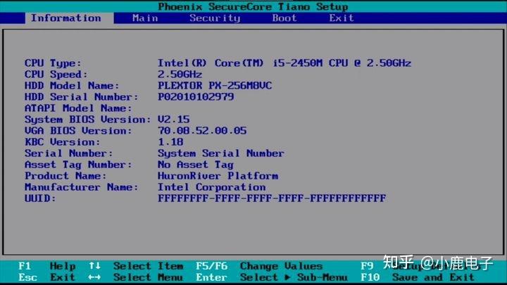This screenshot has height=285, width=507.
Task: Click the HDD Serial Number value
Action: pos(196,96)
